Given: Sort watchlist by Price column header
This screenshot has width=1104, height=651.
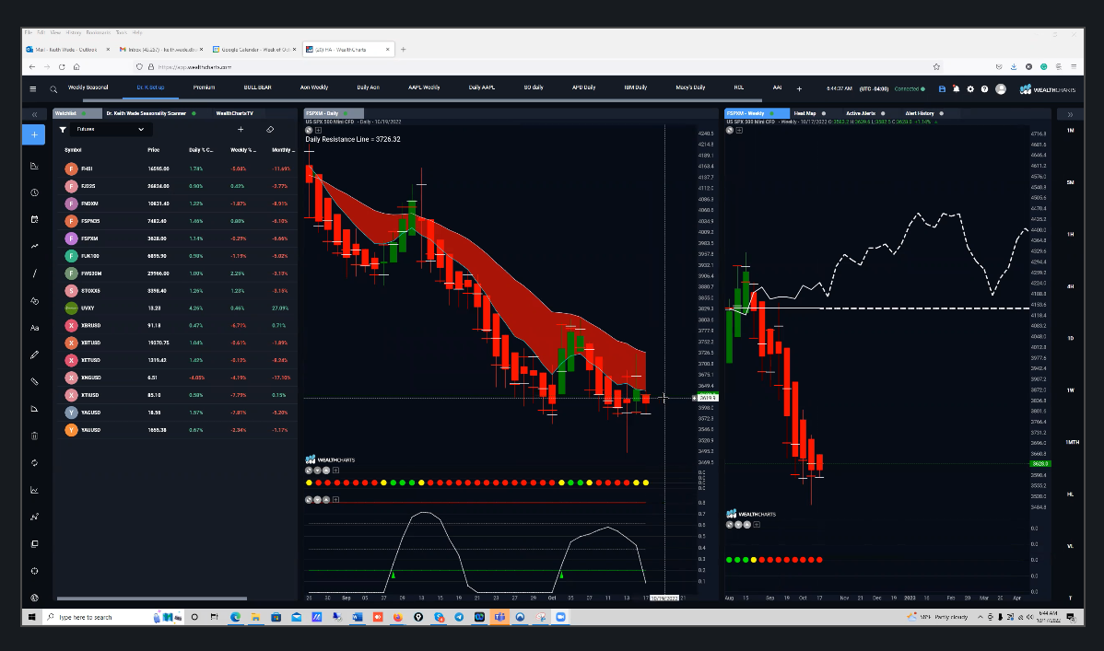Looking at the screenshot, I should point(154,150).
